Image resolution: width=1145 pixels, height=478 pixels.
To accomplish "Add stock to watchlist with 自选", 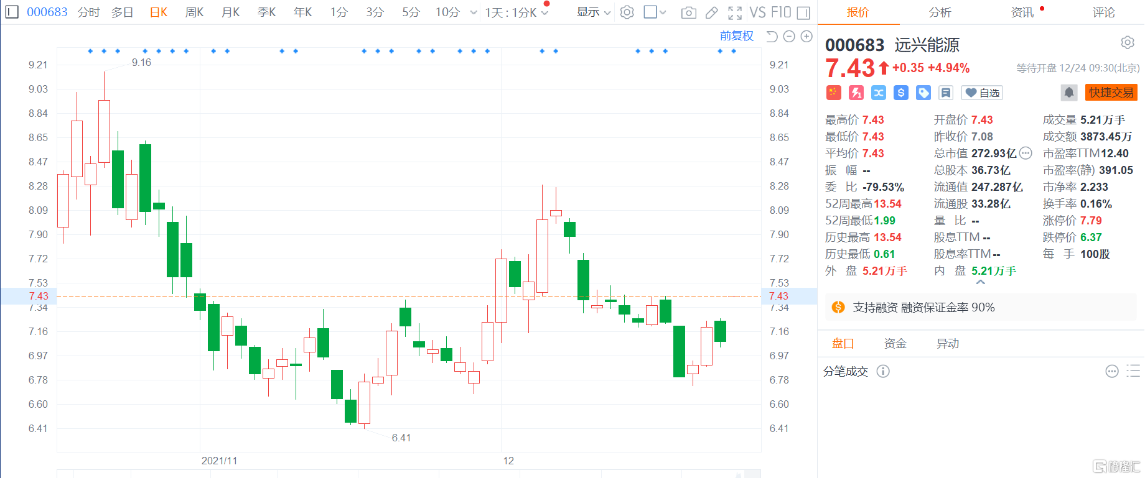I will (982, 93).
